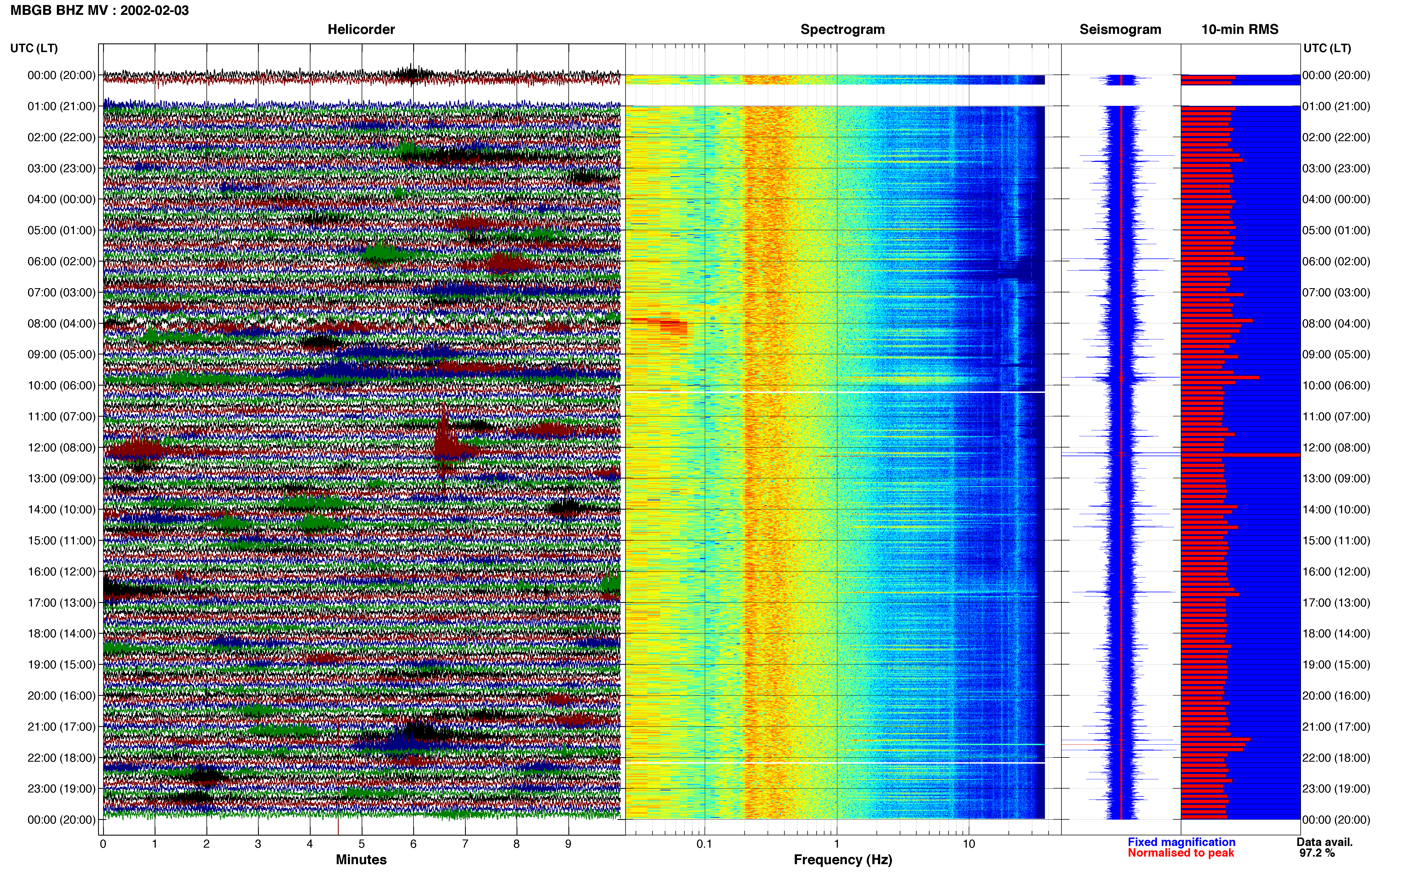Click 05:00 (01:00) on the right time axis
Viewport: 1406px width, 879px height.
coord(1336,230)
